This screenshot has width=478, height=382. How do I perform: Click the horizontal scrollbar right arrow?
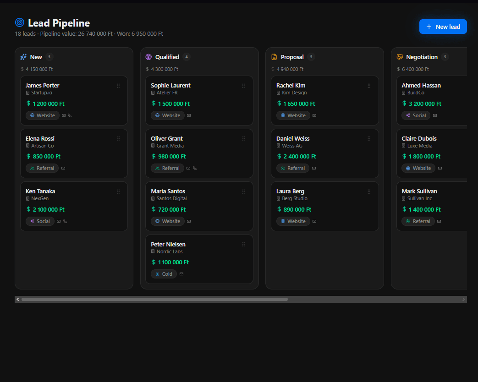pos(464,300)
